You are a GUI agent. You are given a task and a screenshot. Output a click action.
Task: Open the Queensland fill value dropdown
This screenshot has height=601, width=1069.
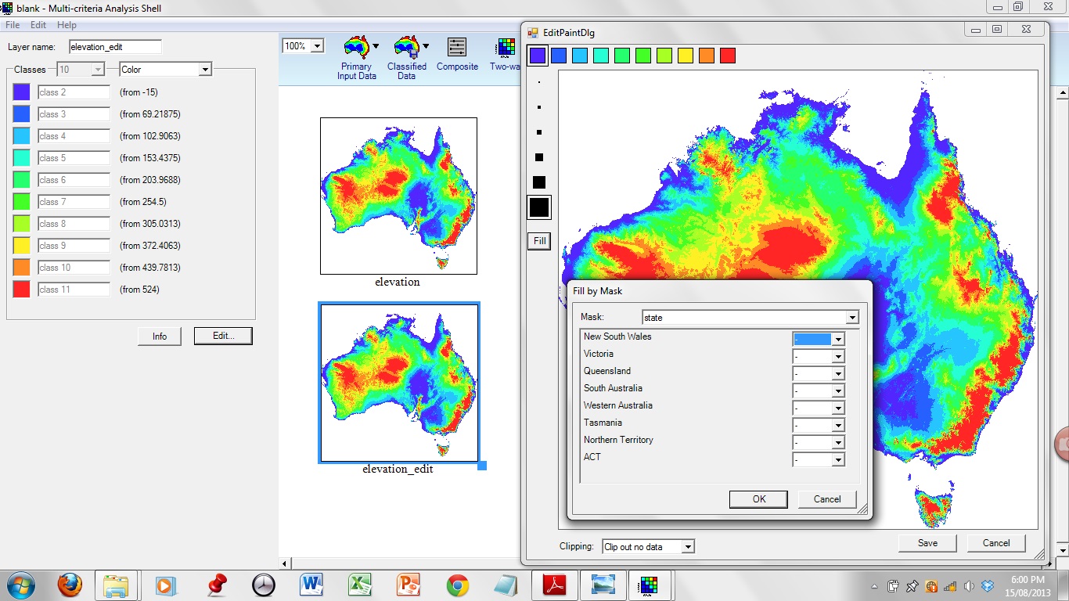(838, 374)
